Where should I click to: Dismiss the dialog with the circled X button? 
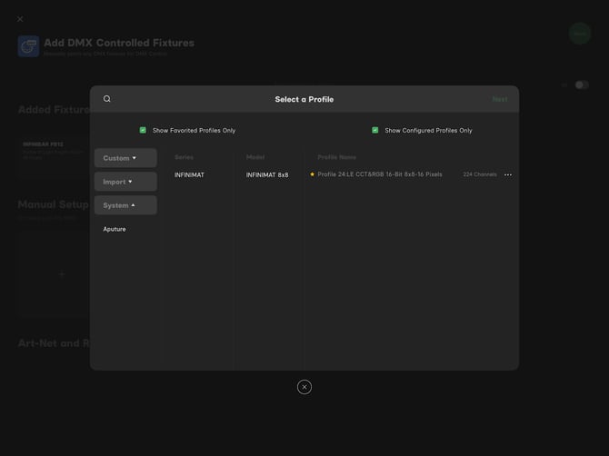(x=304, y=387)
